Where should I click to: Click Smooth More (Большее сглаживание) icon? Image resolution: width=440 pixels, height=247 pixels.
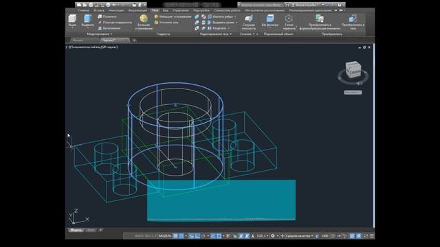click(x=144, y=19)
